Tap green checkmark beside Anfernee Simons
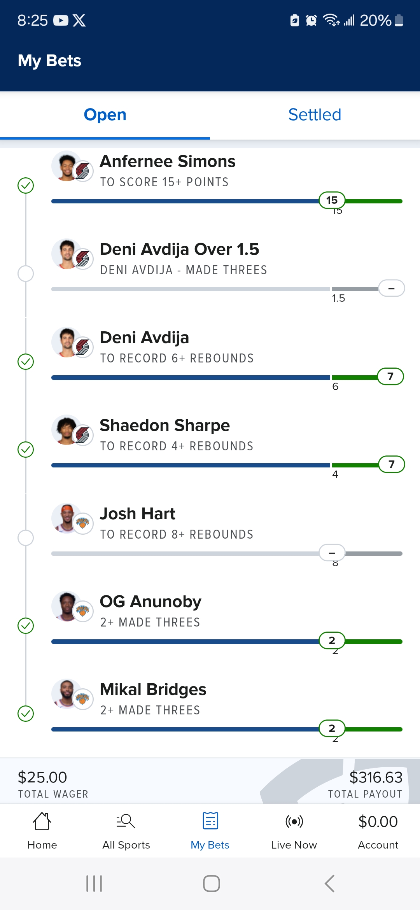Screen dimensions: 420x910 tap(26, 185)
